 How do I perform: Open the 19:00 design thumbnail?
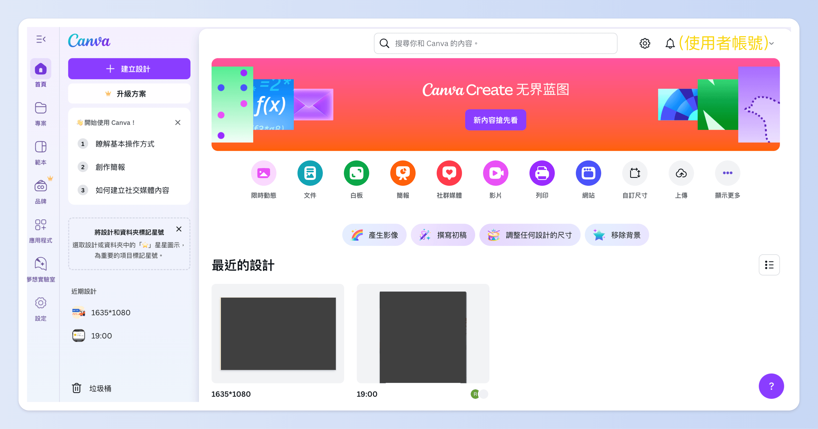423,333
